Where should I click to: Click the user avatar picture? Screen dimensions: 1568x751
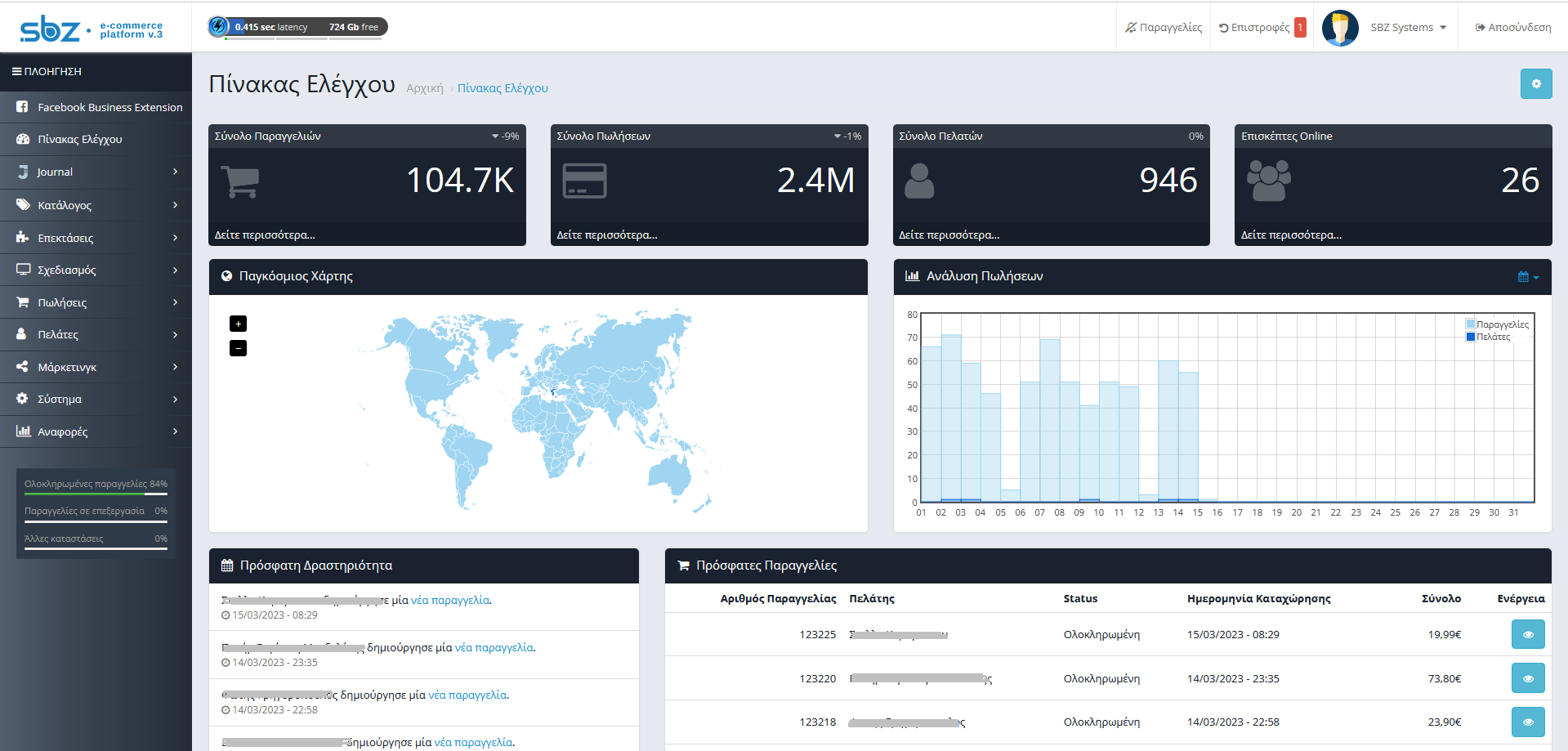coord(1340,28)
